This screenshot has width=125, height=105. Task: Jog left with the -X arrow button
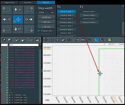7,19
